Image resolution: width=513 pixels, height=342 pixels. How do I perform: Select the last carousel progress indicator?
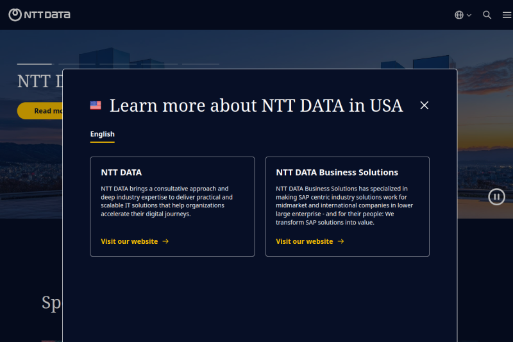(201, 64)
